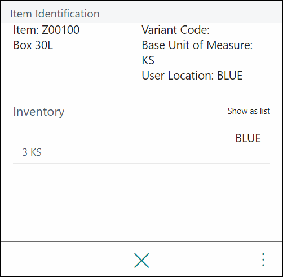Click the empty area below inventory list
Viewport: 283px width, 277px height.
tap(141, 202)
